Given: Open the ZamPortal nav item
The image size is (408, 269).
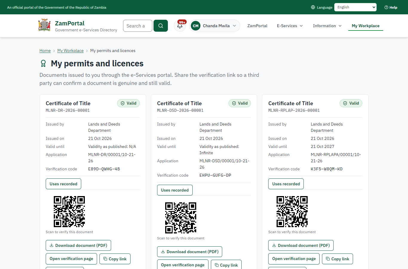Looking at the screenshot, I should (x=257, y=26).
